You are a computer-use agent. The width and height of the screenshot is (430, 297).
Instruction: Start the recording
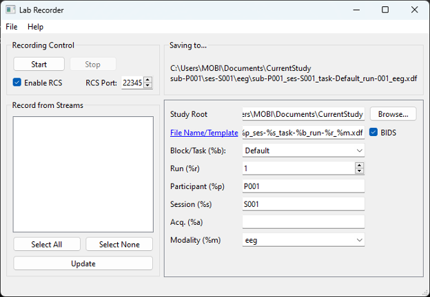(x=39, y=64)
